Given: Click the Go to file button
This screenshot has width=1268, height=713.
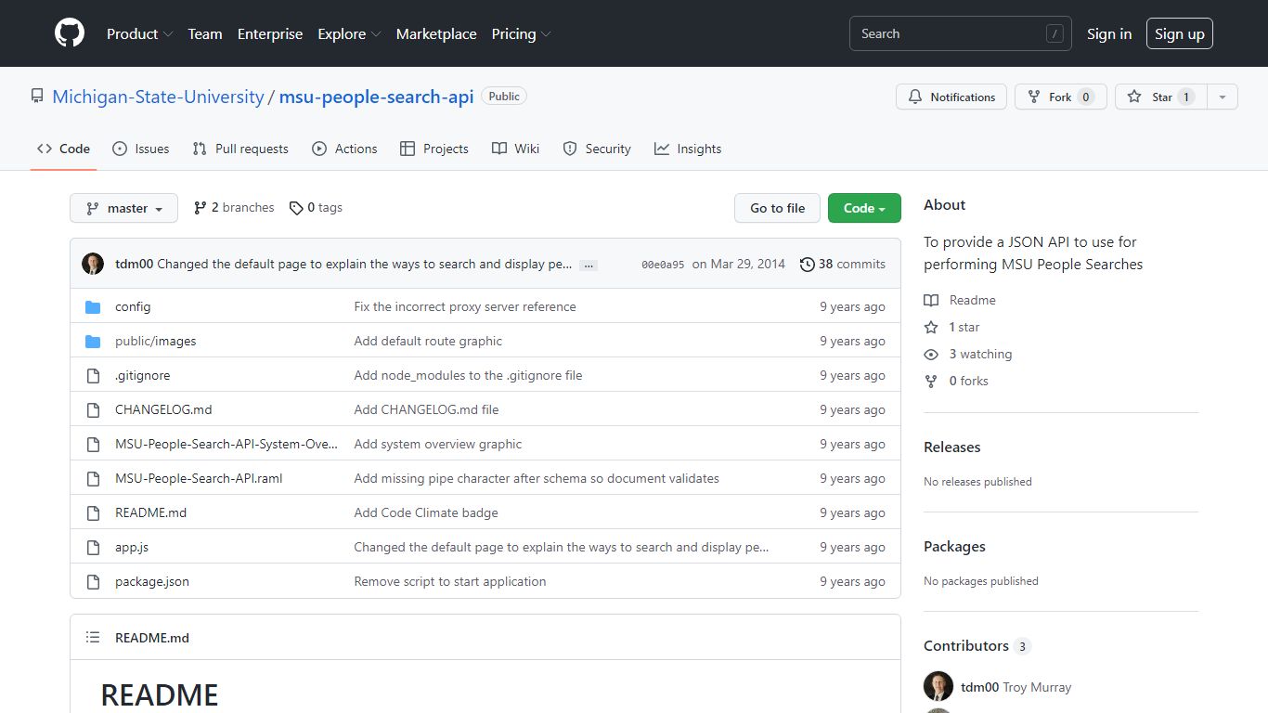Looking at the screenshot, I should pyautogui.click(x=778, y=208).
